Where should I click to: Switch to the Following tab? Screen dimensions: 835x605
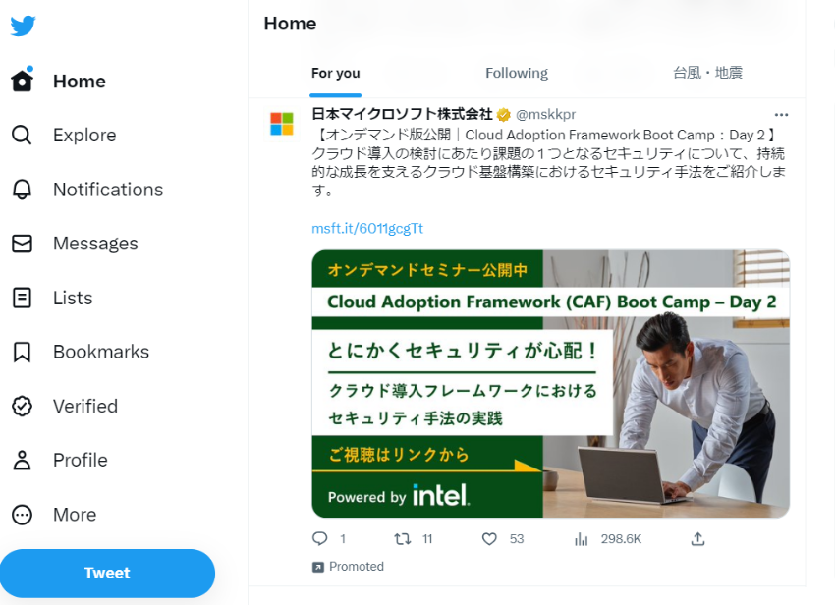click(517, 73)
